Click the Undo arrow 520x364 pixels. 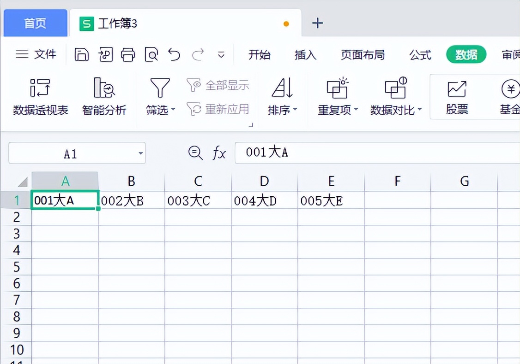[174, 54]
